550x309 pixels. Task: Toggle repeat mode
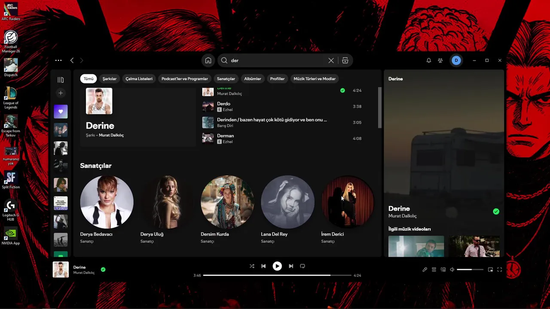click(x=302, y=266)
